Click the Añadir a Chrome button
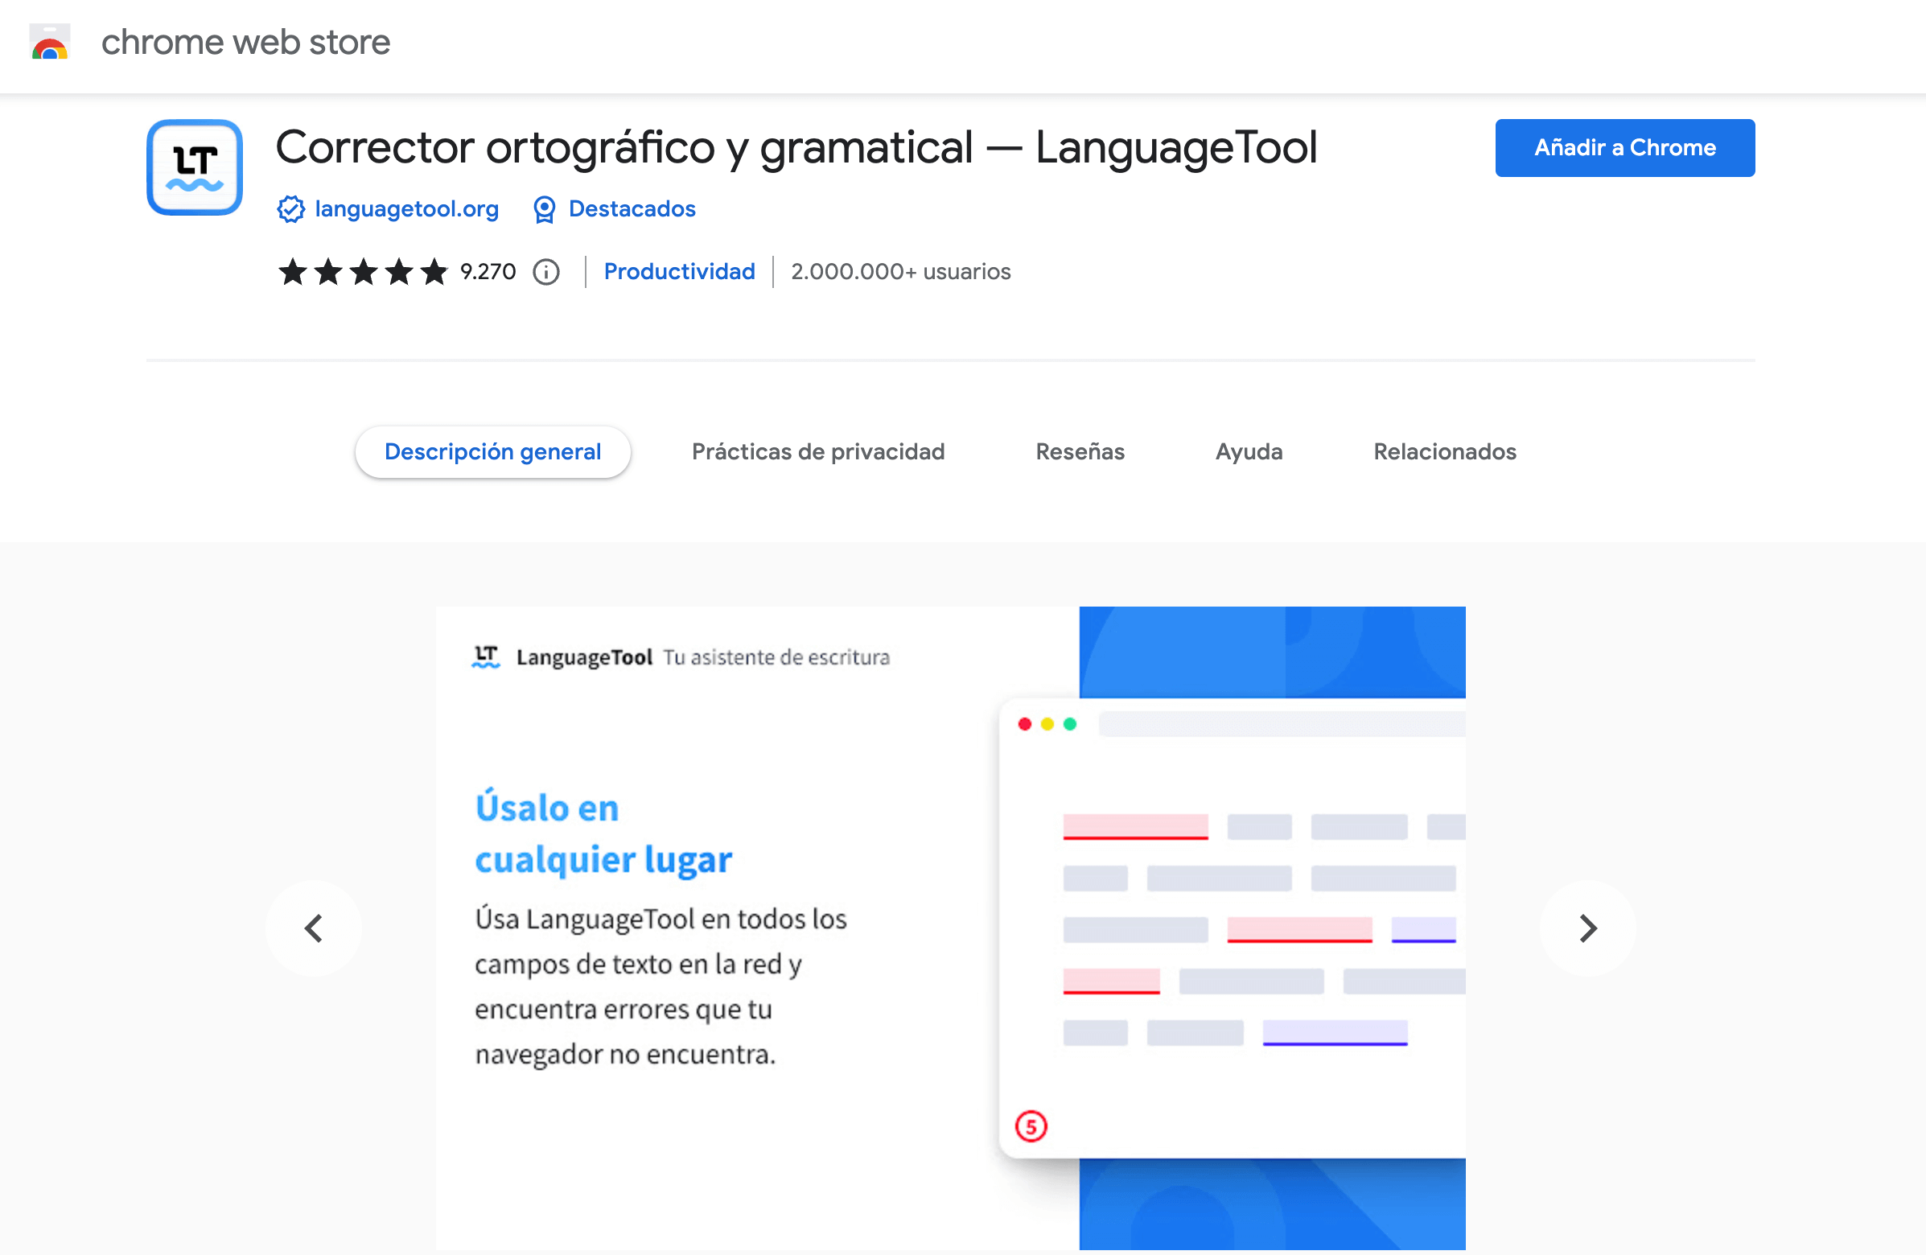 coord(1625,147)
